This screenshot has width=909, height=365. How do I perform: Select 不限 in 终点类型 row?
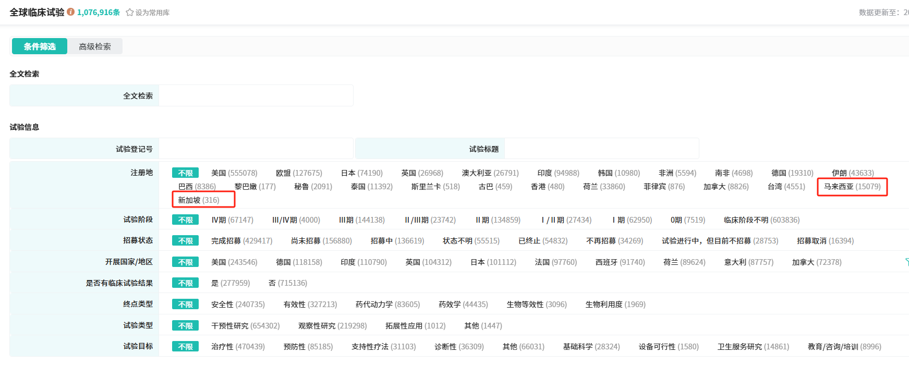[x=186, y=305]
